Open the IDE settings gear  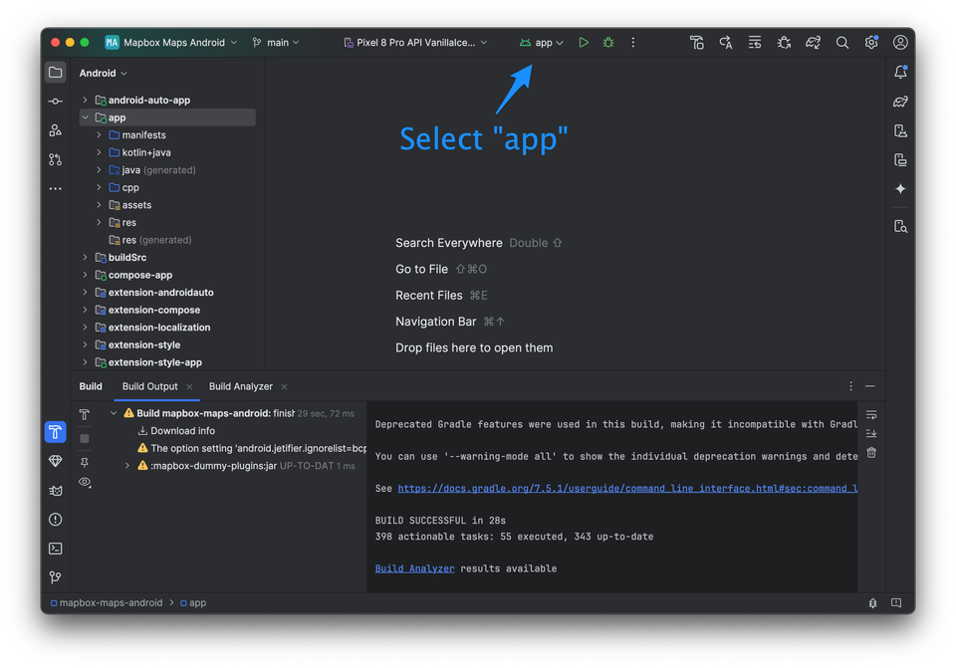pyautogui.click(x=871, y=43)
